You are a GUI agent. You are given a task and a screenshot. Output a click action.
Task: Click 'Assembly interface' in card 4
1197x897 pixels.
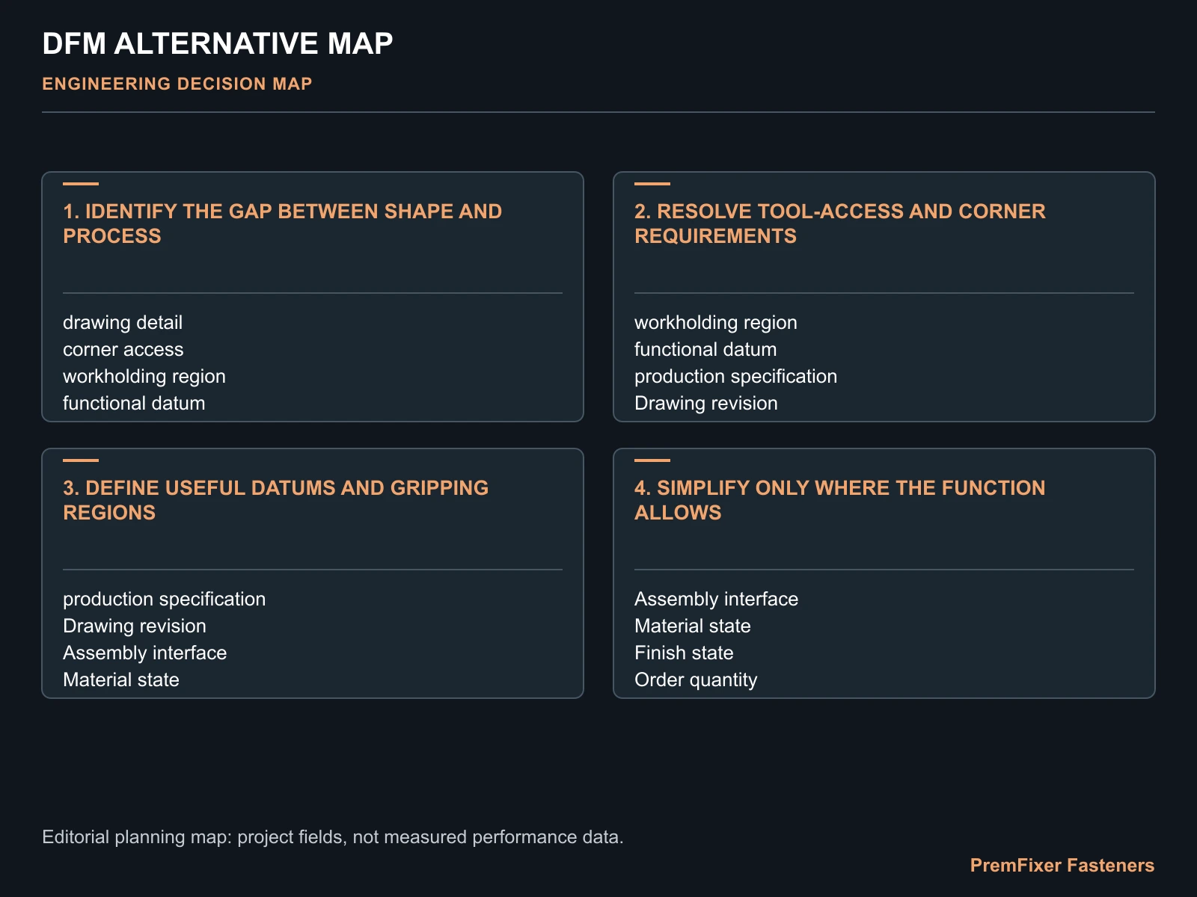coord(717,599)
